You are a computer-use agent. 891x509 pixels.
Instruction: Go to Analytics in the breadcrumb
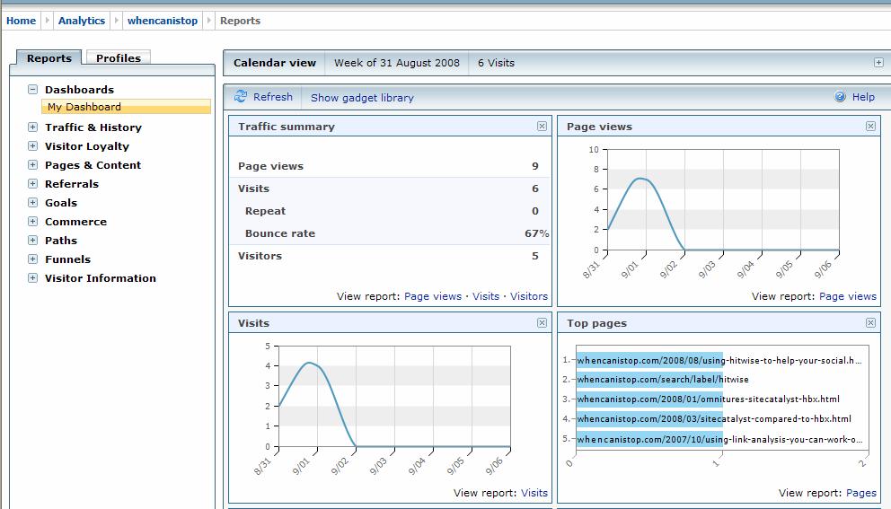[82, 21]
